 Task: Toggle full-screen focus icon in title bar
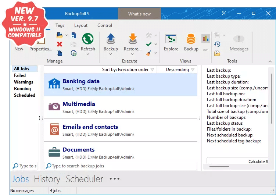pyautogui.click(x=224, y=13)
